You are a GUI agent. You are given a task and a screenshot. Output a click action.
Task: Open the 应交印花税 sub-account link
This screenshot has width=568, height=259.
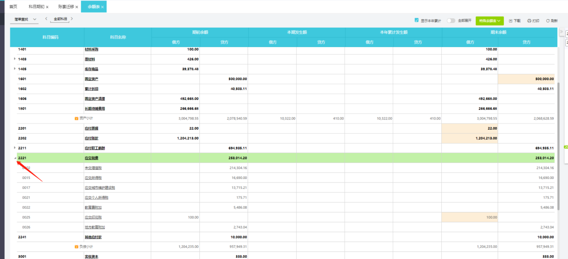pos(93,217)
